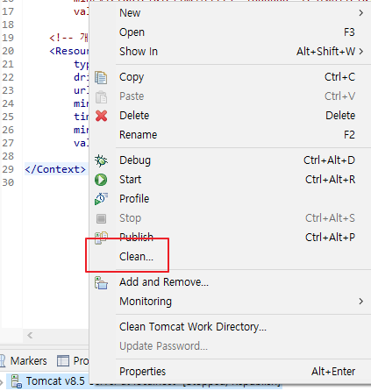Click the Debug bug icon
The height and width of the screenshot is (391, 371).
pos(101,160)
